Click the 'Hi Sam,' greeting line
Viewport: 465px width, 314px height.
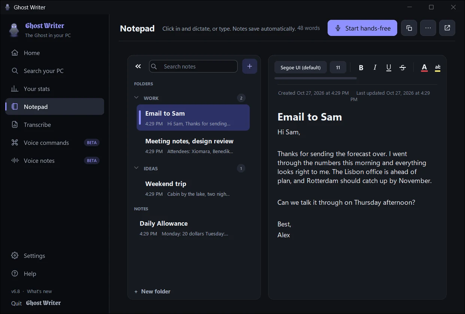tap(289, 132)
